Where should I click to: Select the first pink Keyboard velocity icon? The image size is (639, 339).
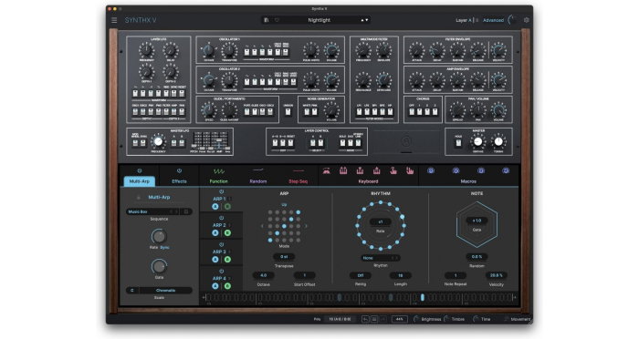pos(326,171)
